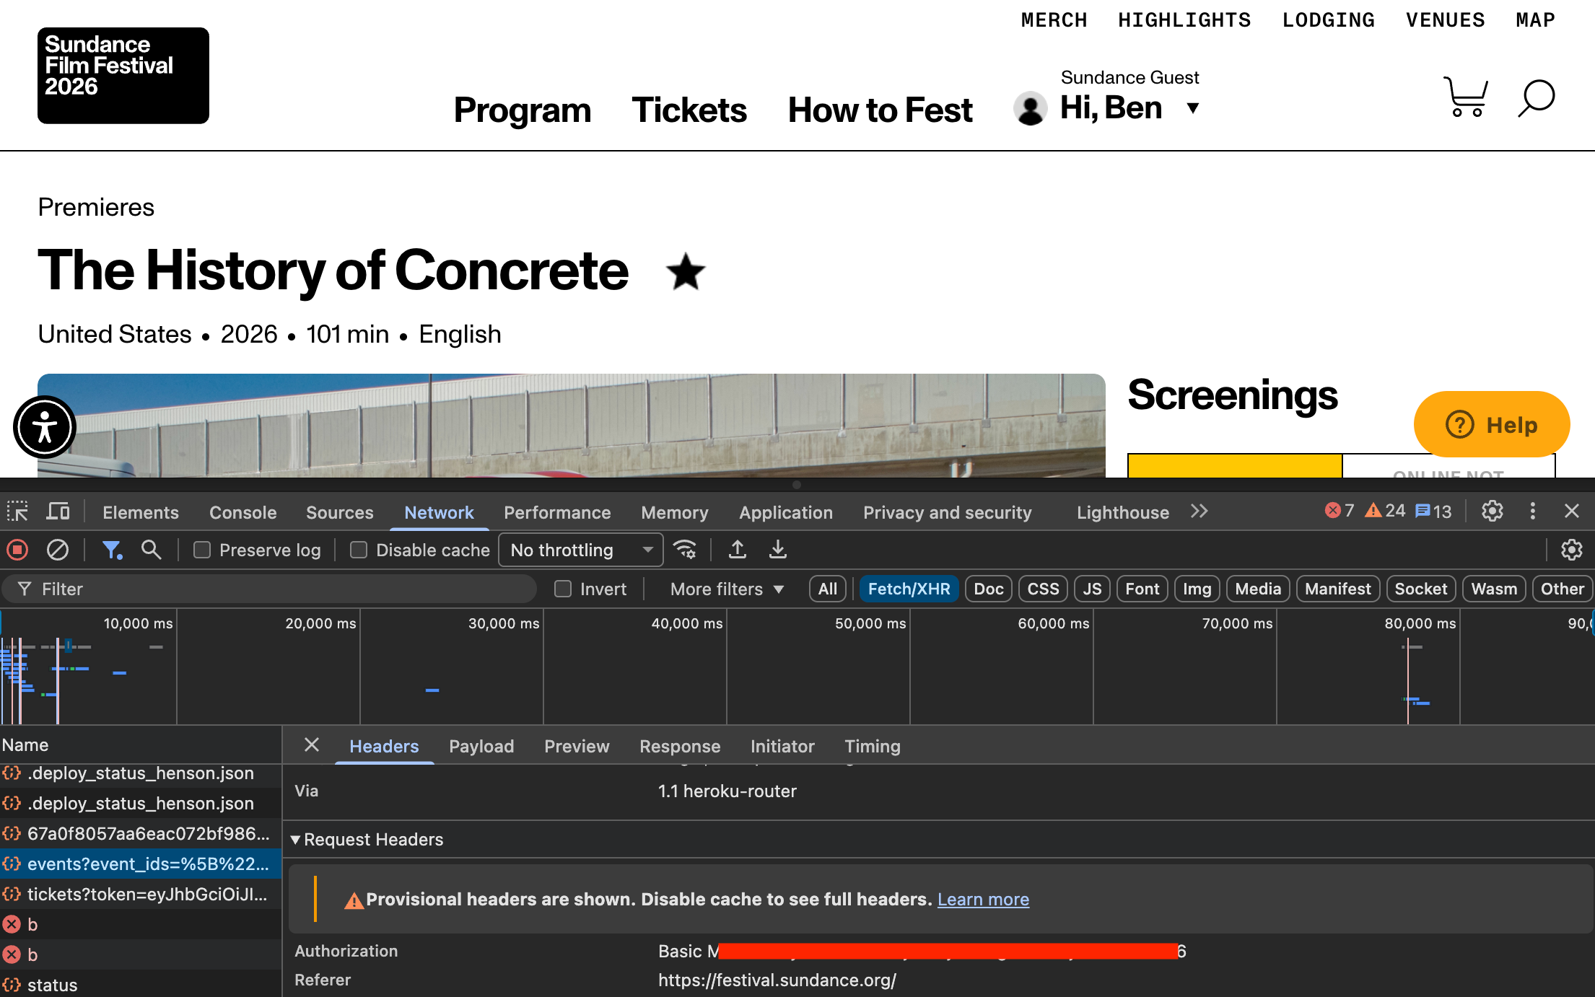Open the More filters dropdown
Image resolution: width=1595 pixels, height=997 pixels.
(727, 589)
